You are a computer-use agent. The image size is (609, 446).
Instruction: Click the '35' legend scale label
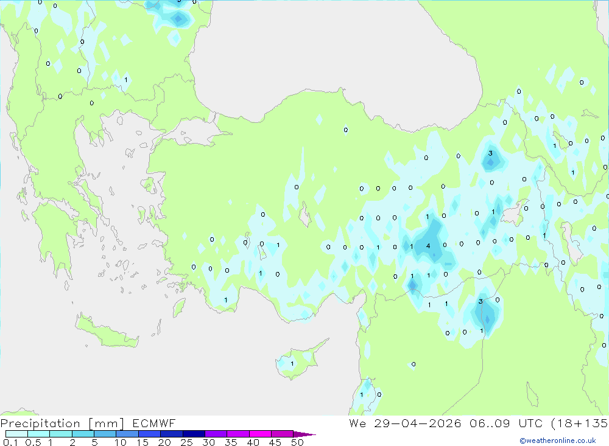click(231, 442)
